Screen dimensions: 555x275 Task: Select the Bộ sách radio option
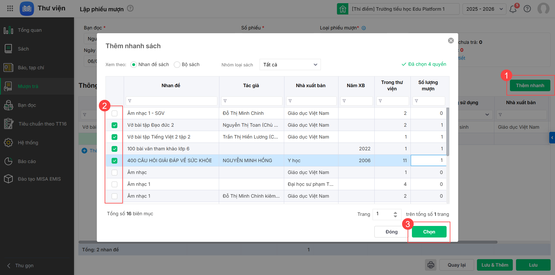pyautogui.click(x=177, y=65)
